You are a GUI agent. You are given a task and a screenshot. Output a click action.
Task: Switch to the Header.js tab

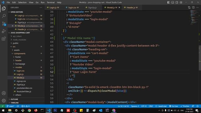pos(132,8)
